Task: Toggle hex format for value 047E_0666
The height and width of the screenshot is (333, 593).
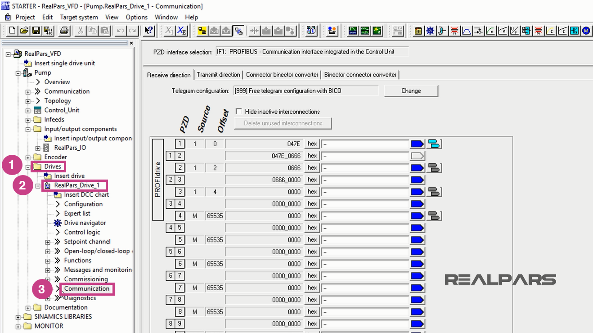Action: click(312, 156)
